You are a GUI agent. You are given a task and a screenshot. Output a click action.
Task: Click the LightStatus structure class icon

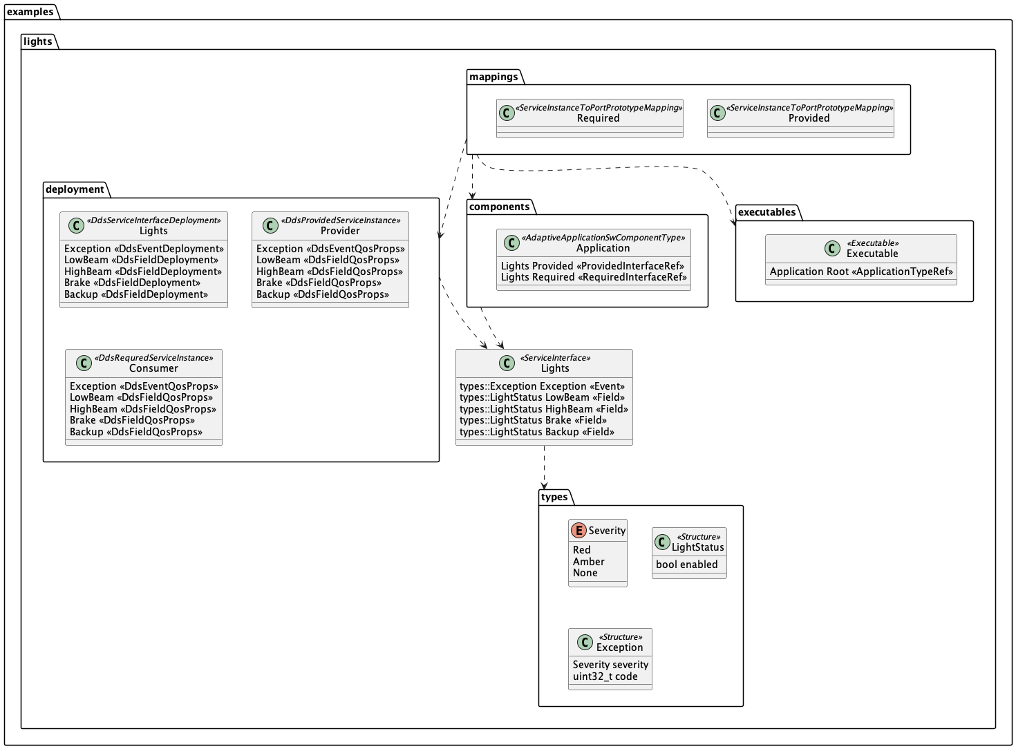pos(661,542)
